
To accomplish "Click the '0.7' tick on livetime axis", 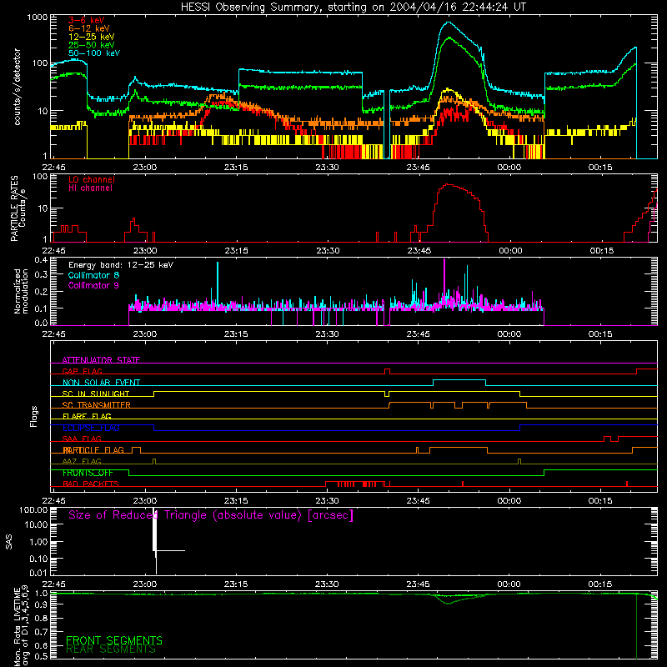I will pos(41,631).
